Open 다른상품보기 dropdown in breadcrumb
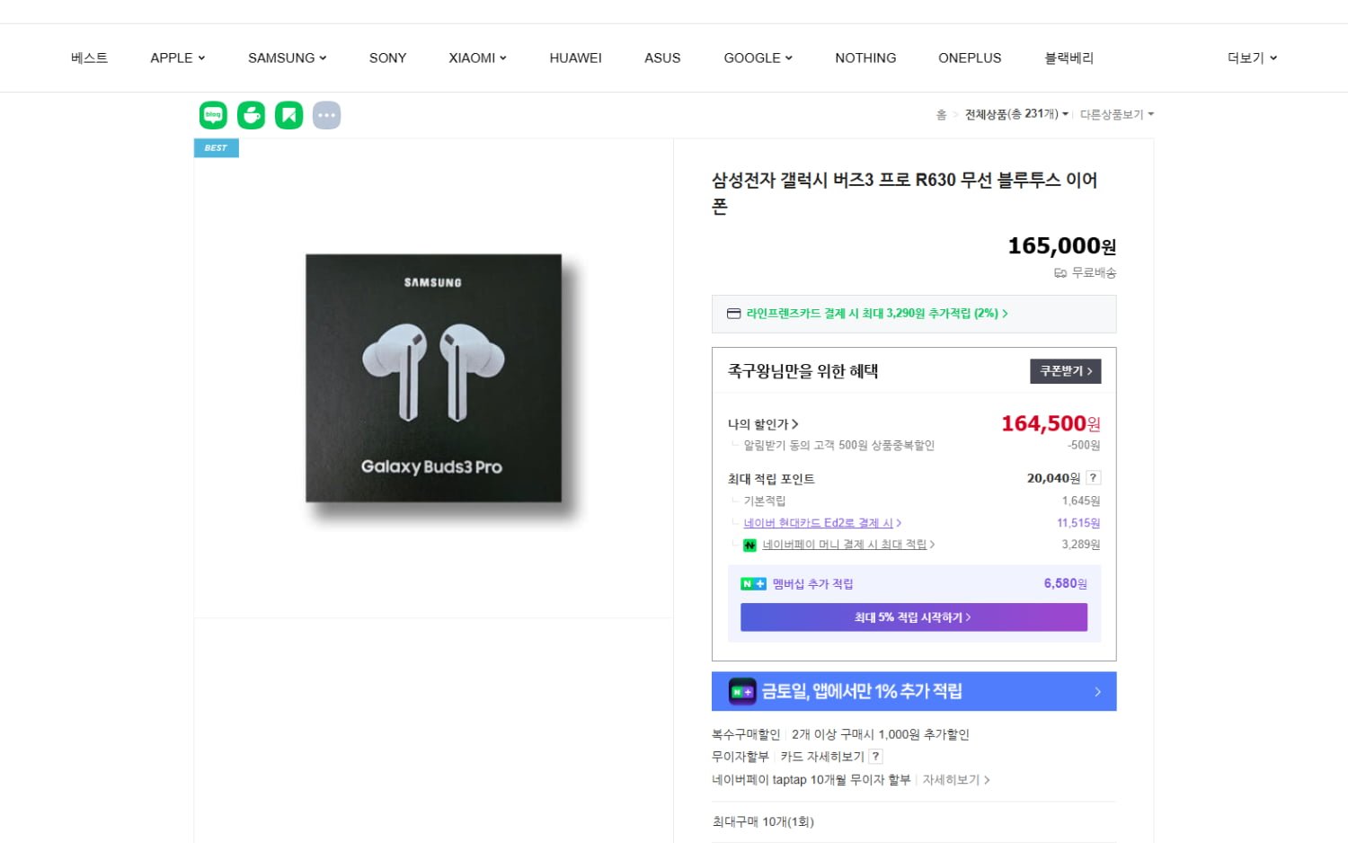Screen dimensions: 1348x843 [1117, 114]
